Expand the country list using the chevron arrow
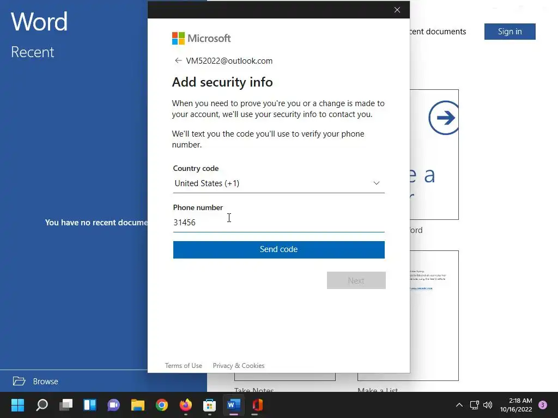Screen dimensions: 558x418 376,183
